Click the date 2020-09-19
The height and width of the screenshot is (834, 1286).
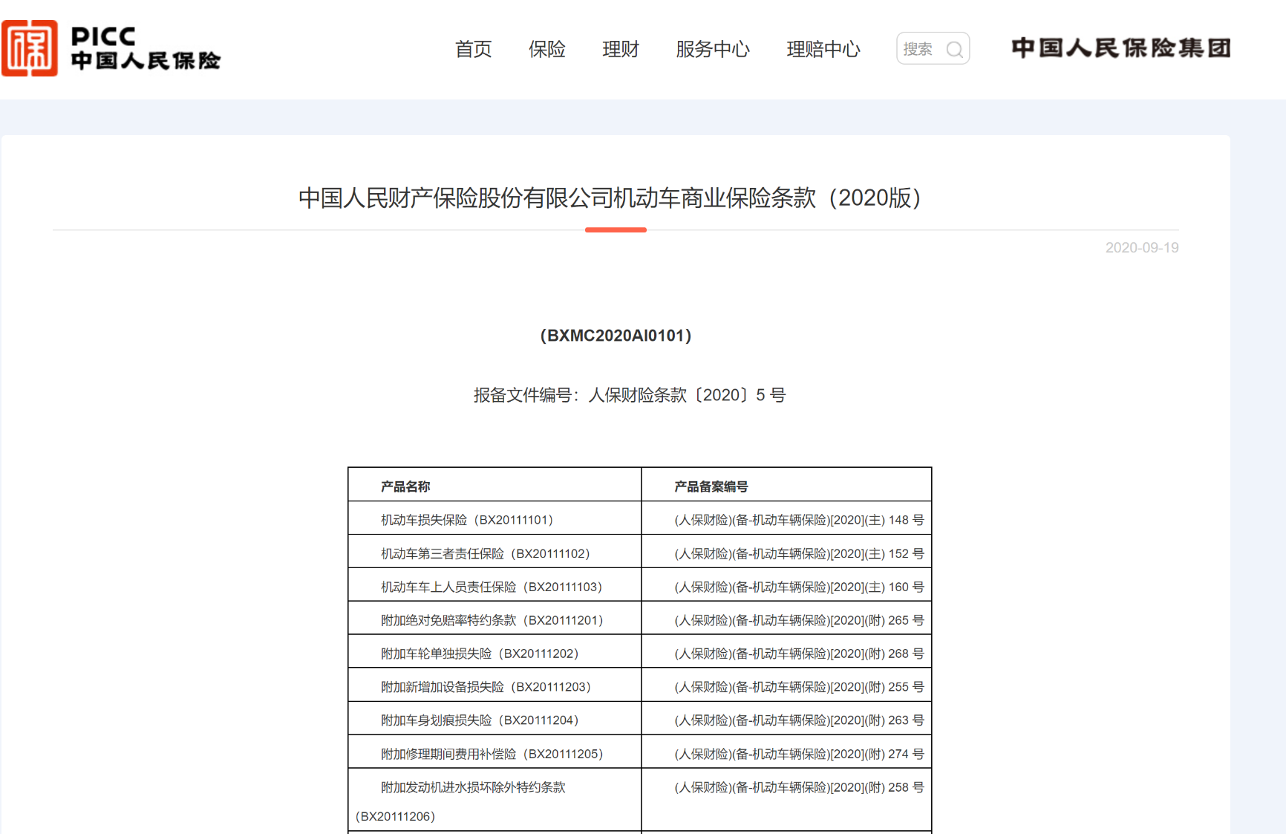[1142, 248]
